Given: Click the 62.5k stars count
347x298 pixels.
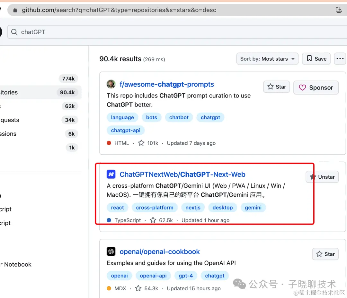Looking at the screenshot, I should point(166,220).
